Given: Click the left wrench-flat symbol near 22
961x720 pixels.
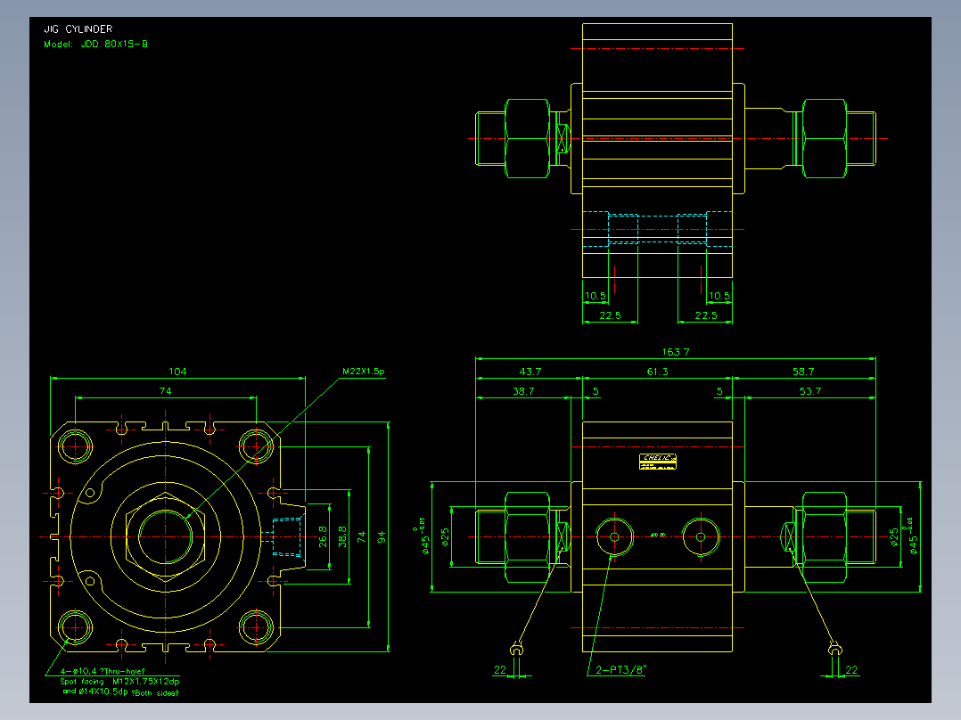Looking at the screenshot, I should tap(517, 648).
